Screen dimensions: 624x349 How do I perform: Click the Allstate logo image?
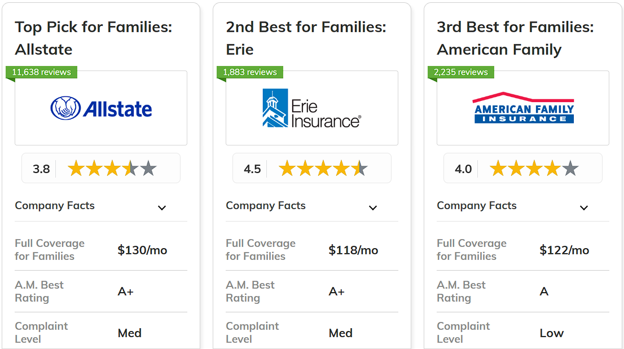tap(101, 108)
